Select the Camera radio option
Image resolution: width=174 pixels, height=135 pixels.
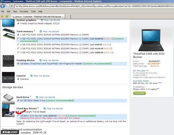point(18,79)
